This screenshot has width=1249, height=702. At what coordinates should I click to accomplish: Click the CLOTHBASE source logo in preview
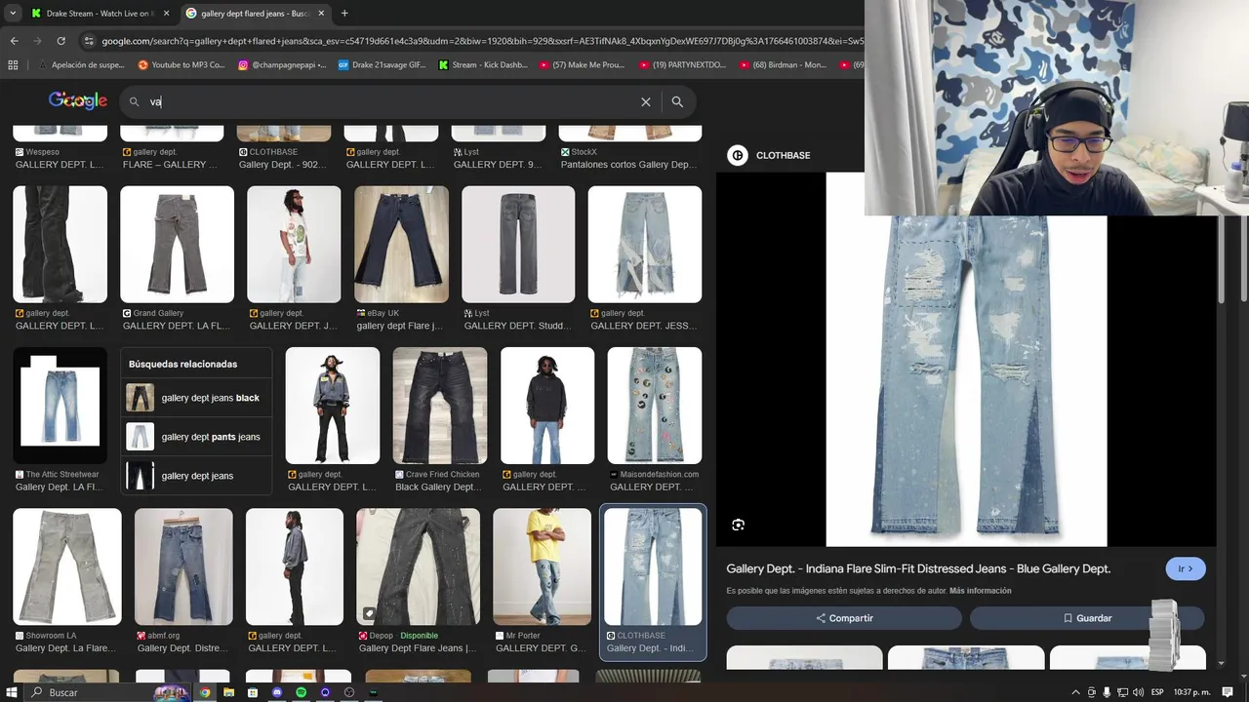(x=738, y=155)
